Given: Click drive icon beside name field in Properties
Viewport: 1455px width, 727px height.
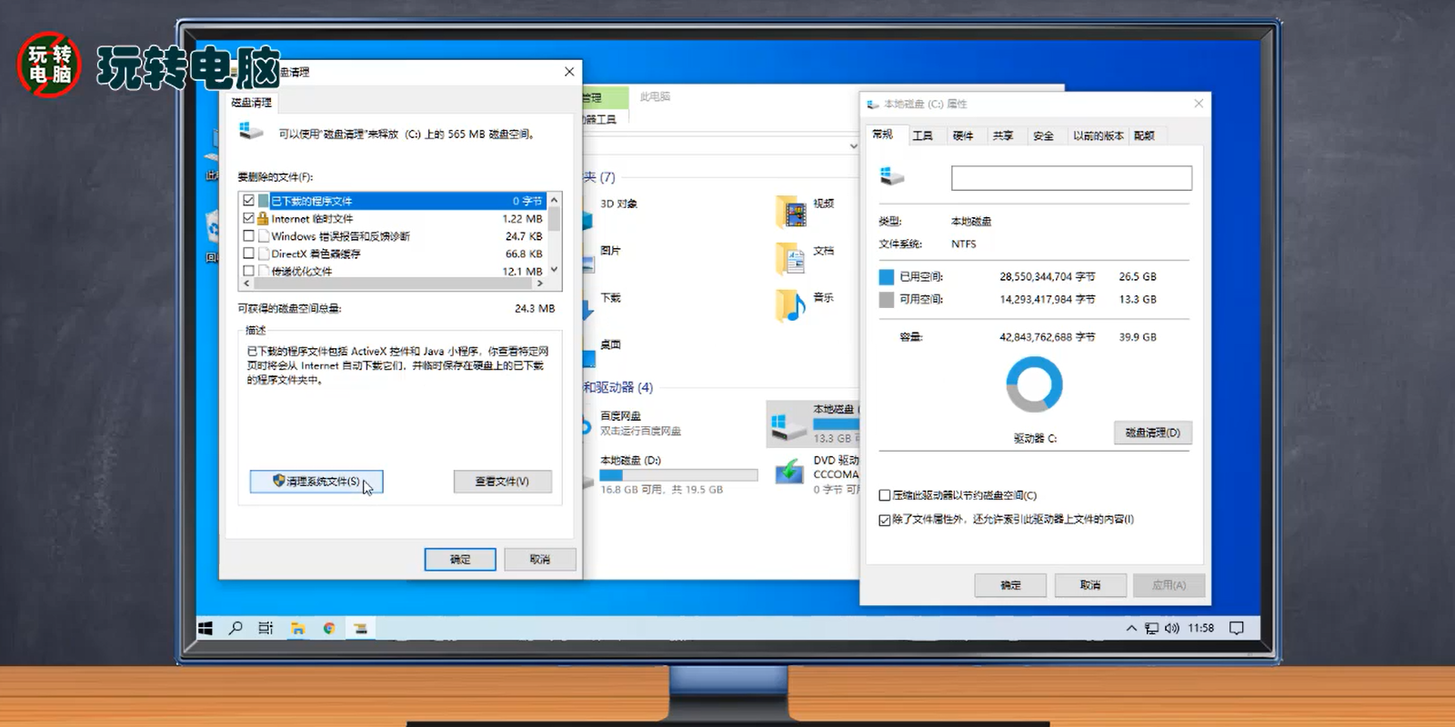Looking at the screenshot, I should click(x=892, y=176).
